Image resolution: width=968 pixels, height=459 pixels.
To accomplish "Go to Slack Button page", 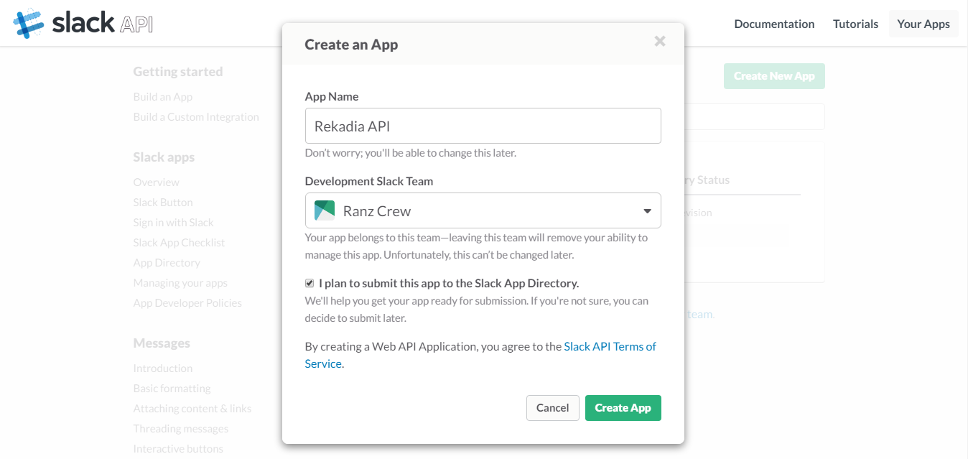I will pyautogui.click(x=163, y=202).
